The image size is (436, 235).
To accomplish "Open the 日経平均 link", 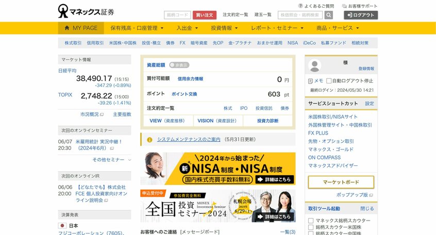I will (67, 71).
